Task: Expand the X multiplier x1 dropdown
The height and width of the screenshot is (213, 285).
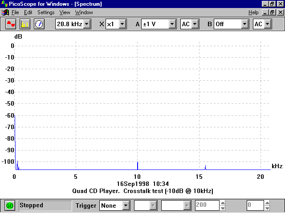Action: tap(122, 24)
